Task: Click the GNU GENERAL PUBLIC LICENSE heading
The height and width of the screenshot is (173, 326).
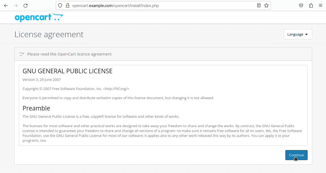Action: [67, 71]
